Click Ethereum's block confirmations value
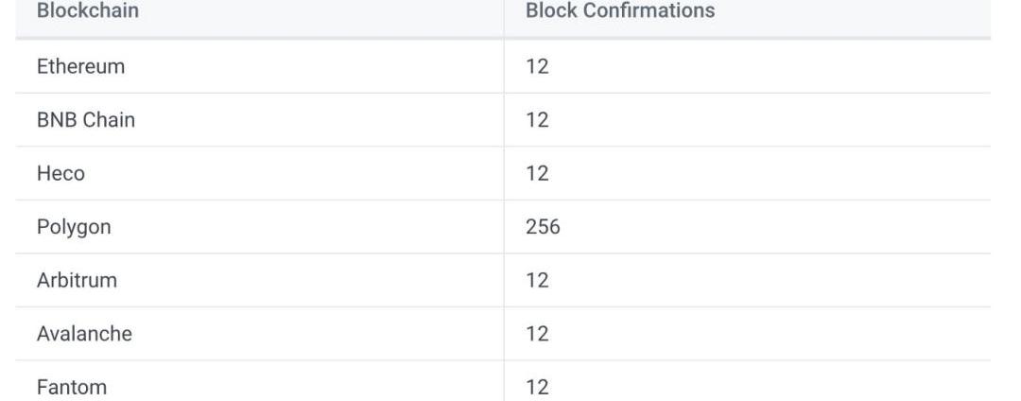The width and height of the screenshot is (1021, 401). 537,67
